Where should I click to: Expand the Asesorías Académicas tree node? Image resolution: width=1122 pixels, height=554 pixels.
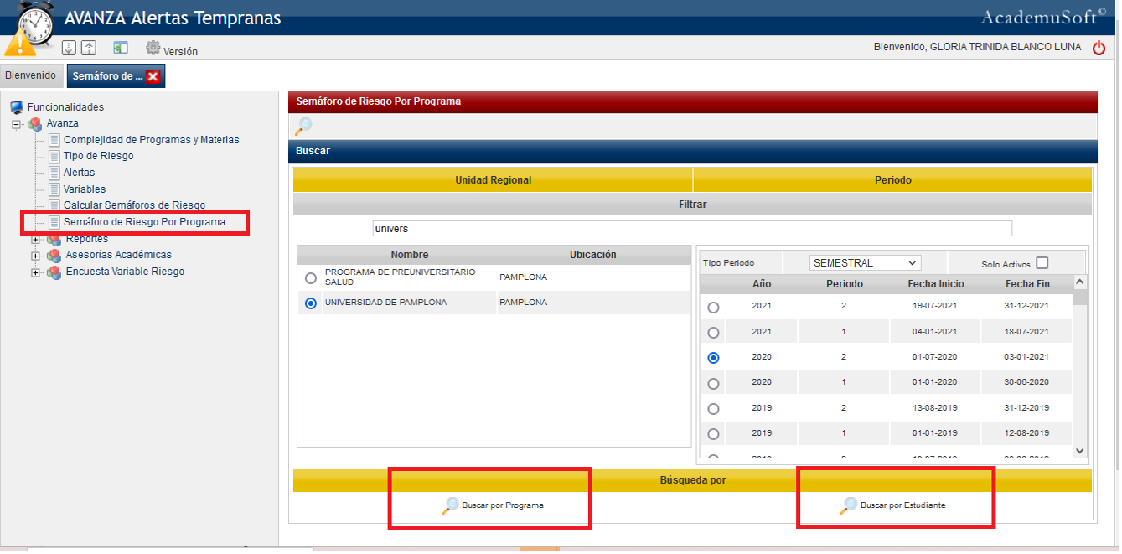click(x=35, y=256)
